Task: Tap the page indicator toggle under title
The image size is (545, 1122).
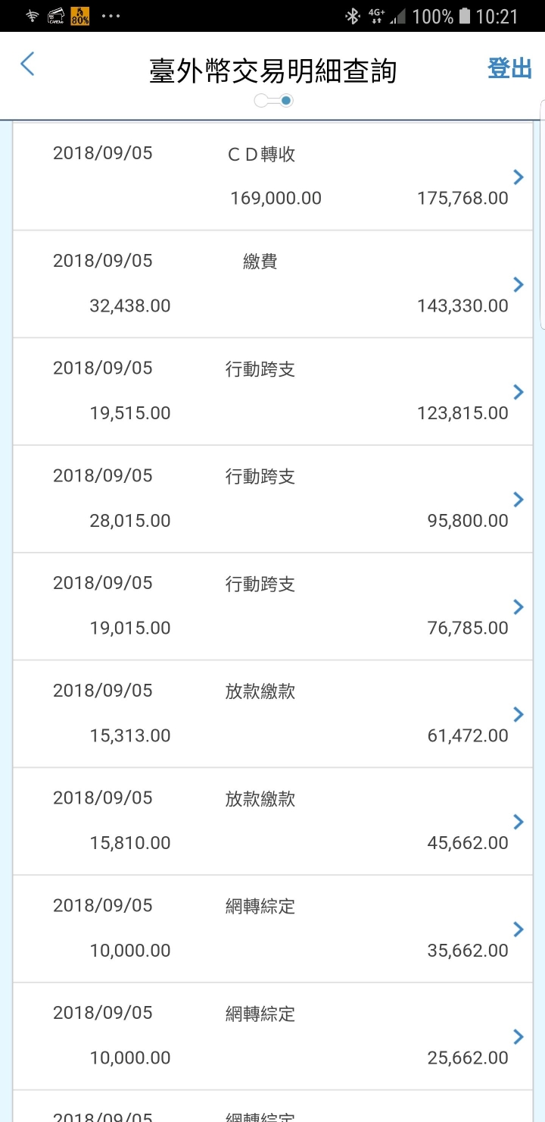Action: click(x=274, y=101)
